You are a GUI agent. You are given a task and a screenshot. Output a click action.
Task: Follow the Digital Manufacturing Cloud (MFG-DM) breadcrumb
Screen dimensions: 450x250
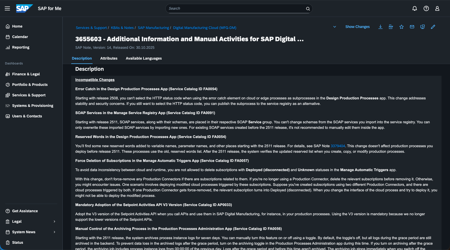[204, 28]
